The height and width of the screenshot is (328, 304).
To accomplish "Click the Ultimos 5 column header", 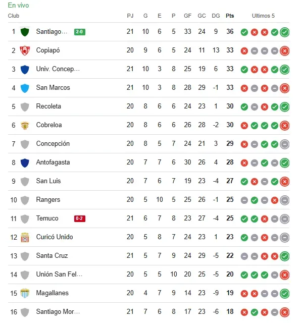I will point(263,16).
